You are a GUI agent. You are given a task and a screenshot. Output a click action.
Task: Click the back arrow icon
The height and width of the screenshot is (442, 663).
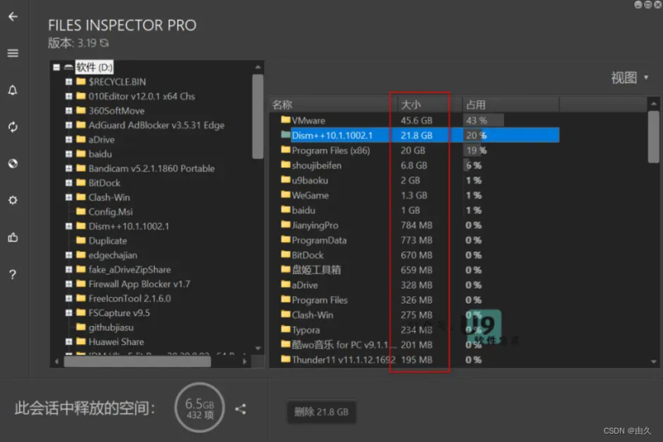[x=13, y=17]
